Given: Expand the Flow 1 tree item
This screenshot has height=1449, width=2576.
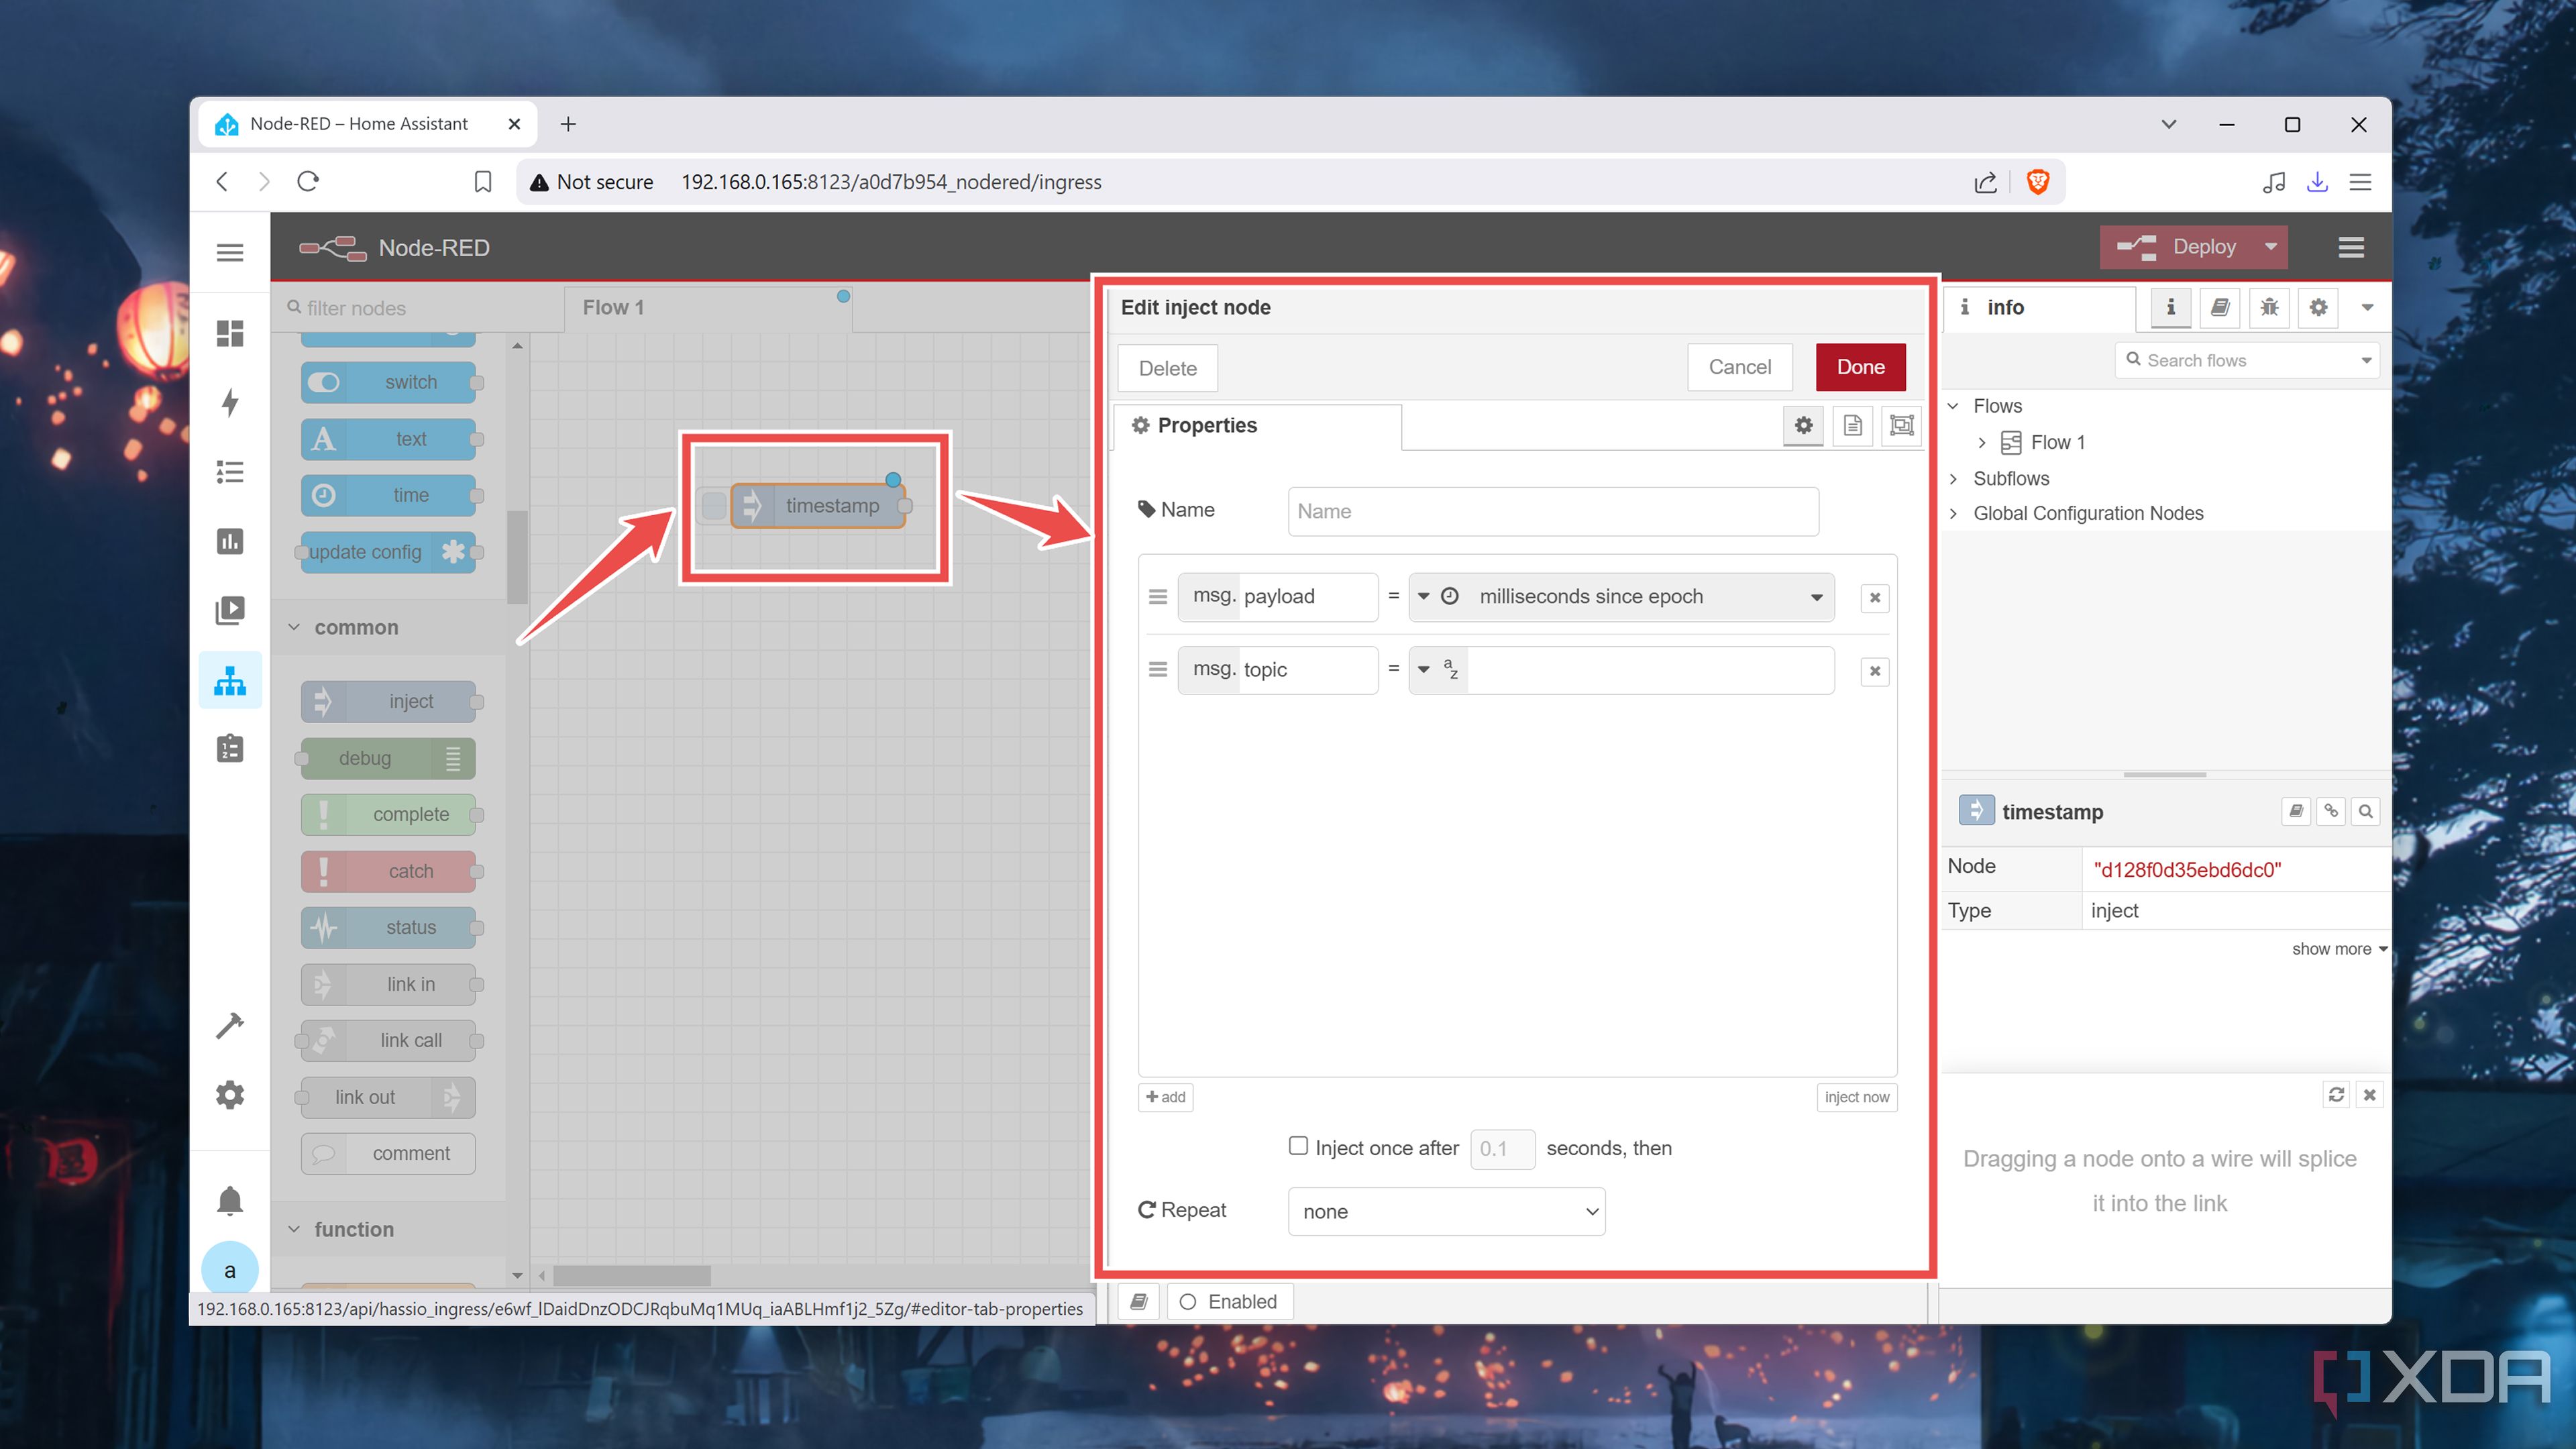Looking at the screenshot, I should coord(1982,442).
